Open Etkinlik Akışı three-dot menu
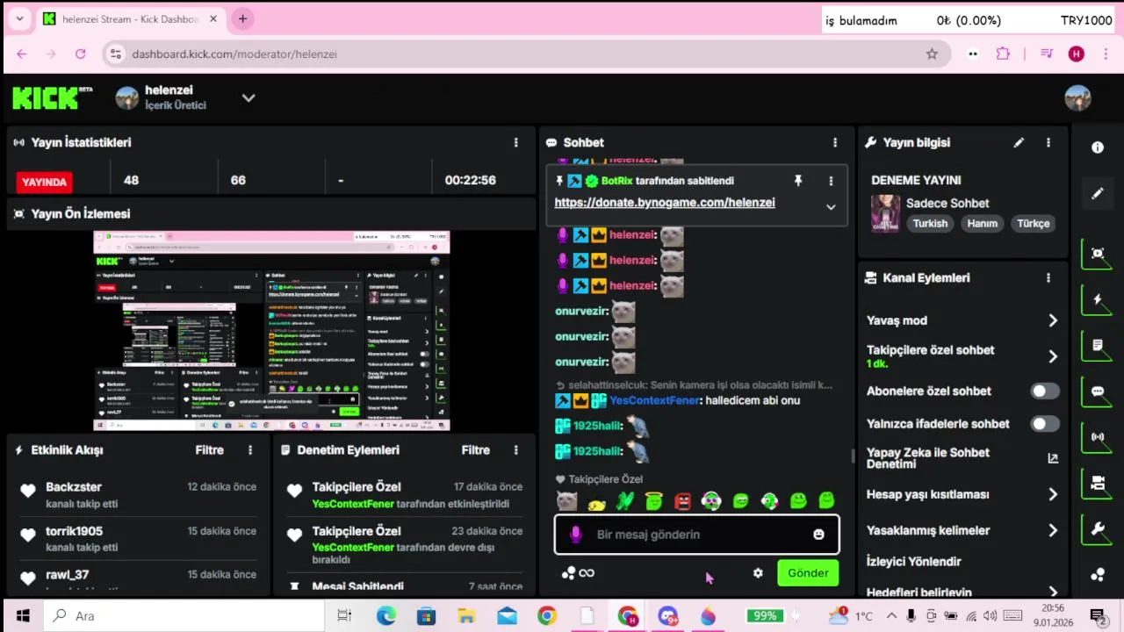This screenshot has height=632, width=1124. pyautogui.click(x=250, y=449)
